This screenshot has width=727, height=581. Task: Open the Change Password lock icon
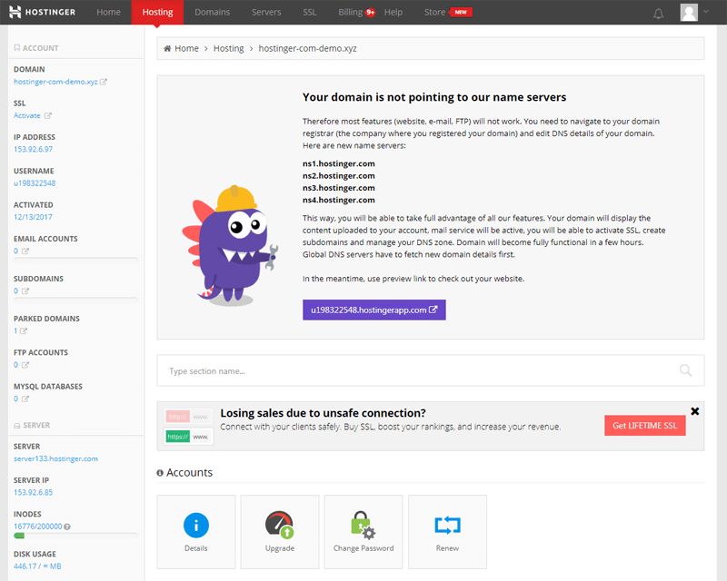[363, 525]
